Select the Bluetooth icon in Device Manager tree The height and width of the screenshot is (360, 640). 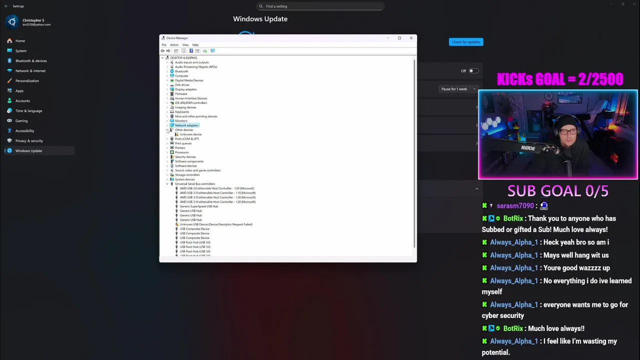(172, 71)
